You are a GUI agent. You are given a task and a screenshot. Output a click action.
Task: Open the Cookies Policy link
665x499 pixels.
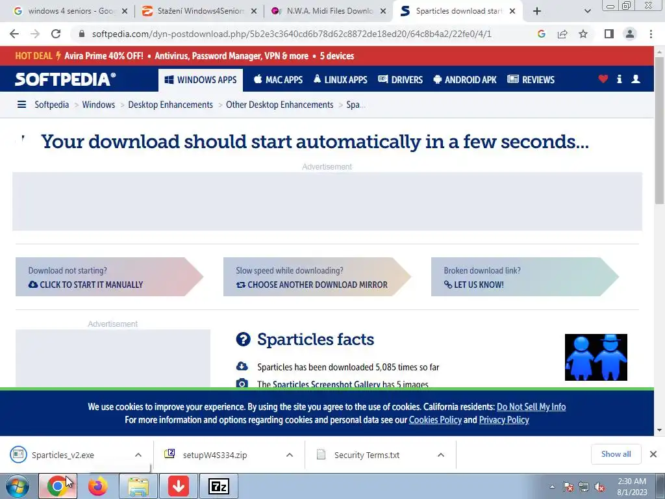[x=435, y=420]
